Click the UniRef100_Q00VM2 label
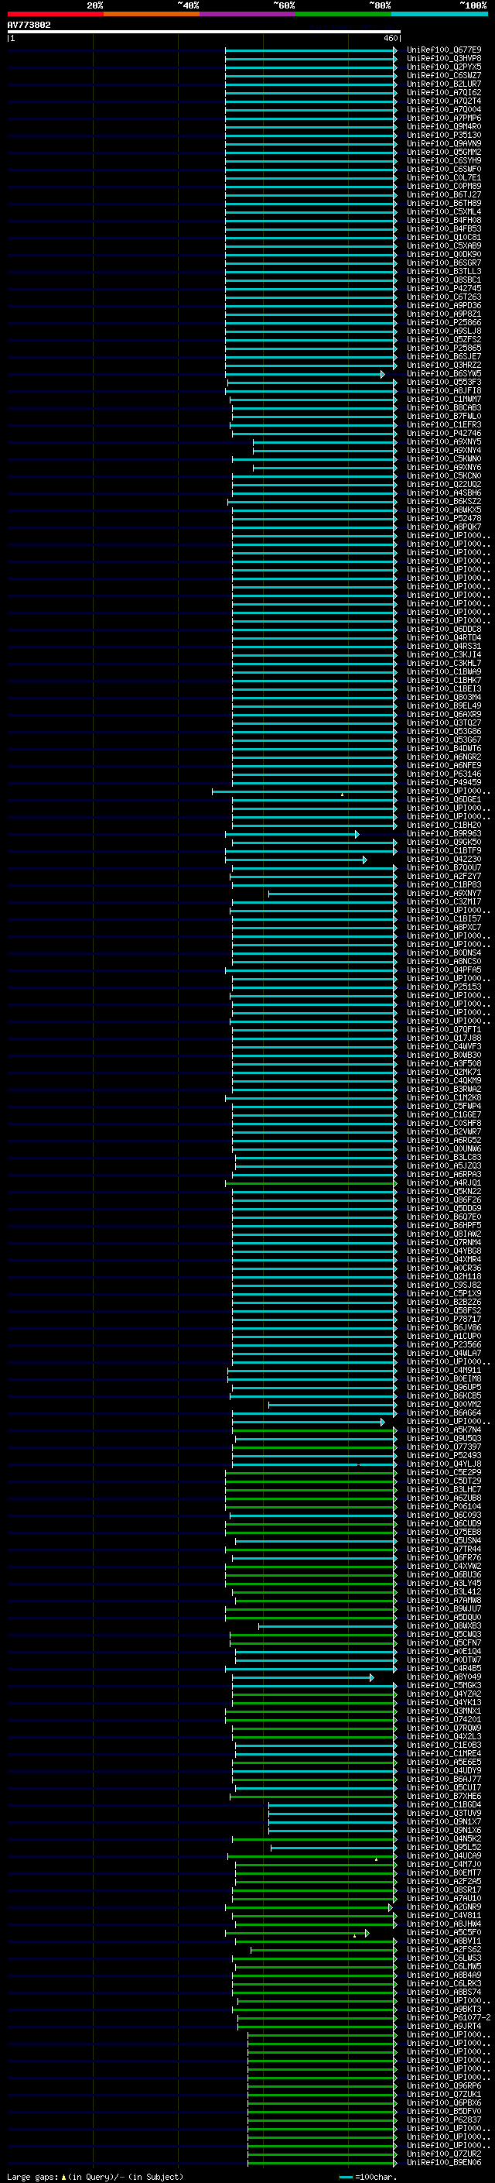The height and width of the screenshot is (2183, 495). point(443,1404)
